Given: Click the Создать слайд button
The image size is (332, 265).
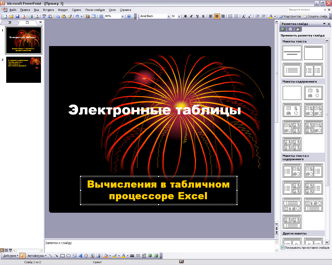Looking at the screenshot, I should coord(315,16).
